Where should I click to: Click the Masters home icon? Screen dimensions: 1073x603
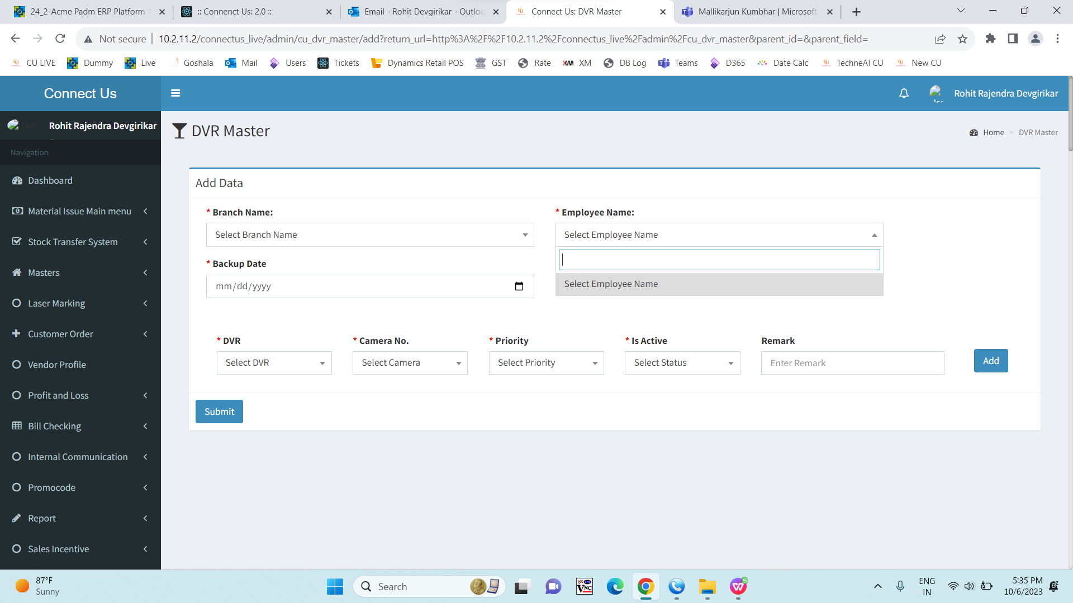pyautogui.click(x=17, y=272)
